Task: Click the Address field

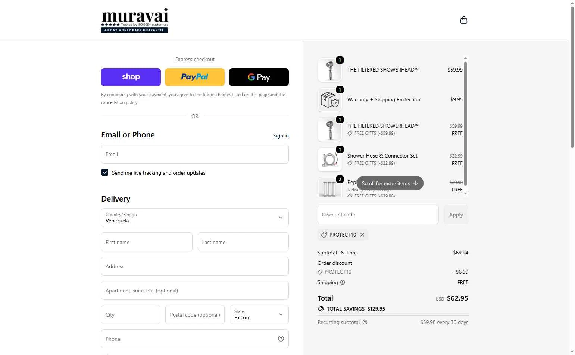Action: [195, 266]
